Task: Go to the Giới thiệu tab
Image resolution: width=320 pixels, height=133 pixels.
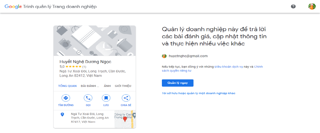Action: point(123,86)
